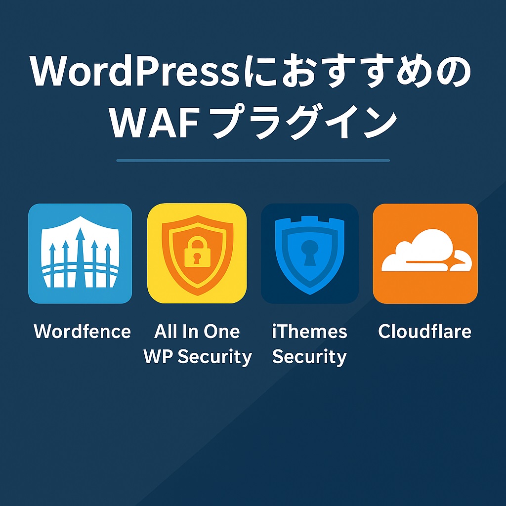Viewport: 506px width, 506px height.
Task: Click the white cloud on the orange tile
Action: tap(426, 251)
